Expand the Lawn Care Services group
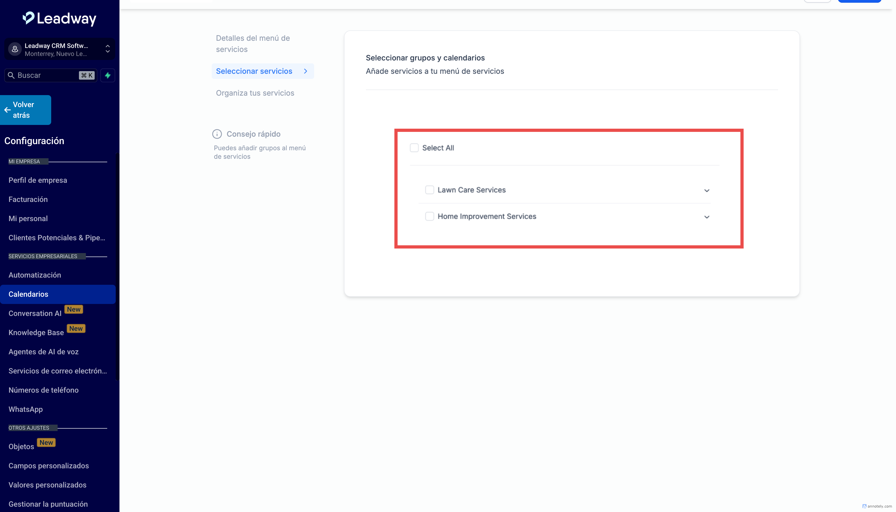The image size is (896, 512). pyautogui.click(x=706, y=190)
